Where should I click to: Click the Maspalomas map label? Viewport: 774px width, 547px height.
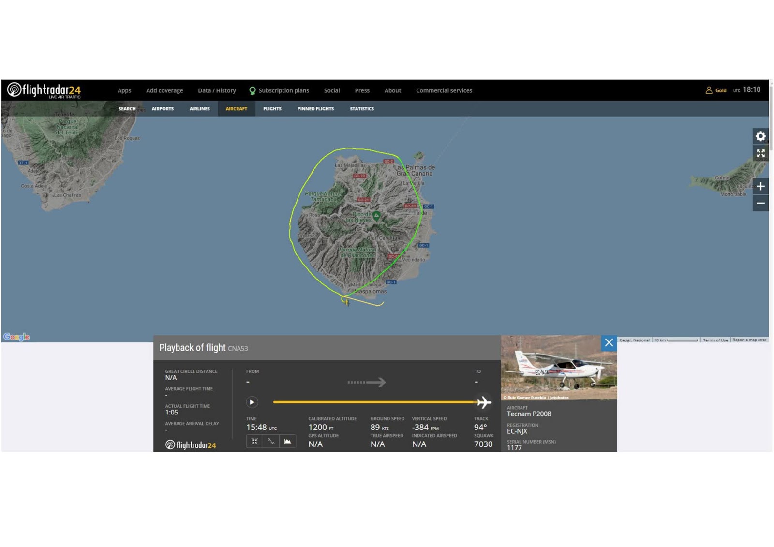[371, 291]
